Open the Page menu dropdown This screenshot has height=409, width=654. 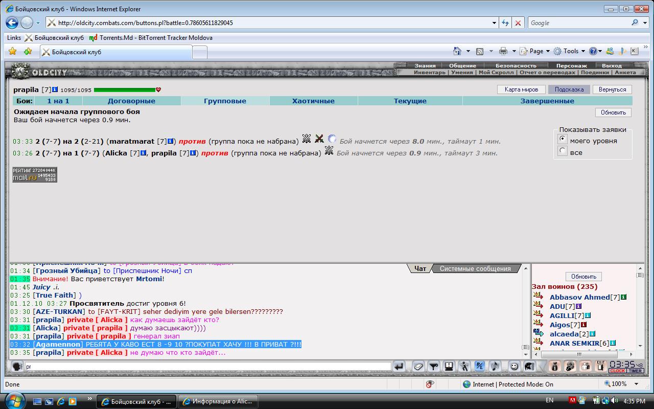pos(534,51)
